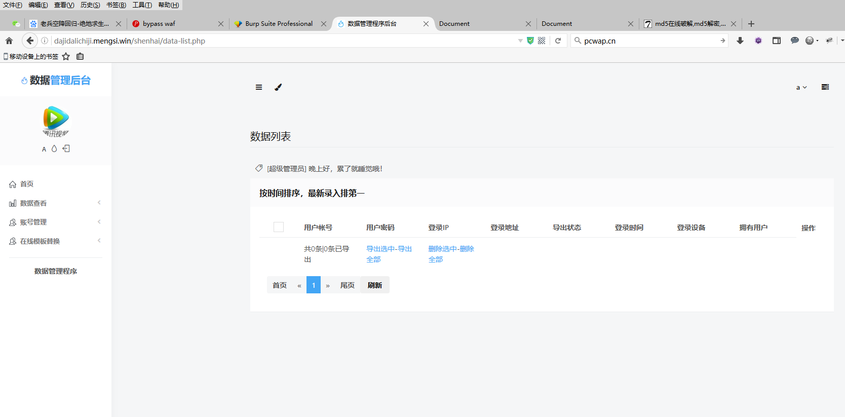Click the bug/spider extension icon
Image resolution: width=845 pixels, height=417 pixels.
tap(829, 41)
